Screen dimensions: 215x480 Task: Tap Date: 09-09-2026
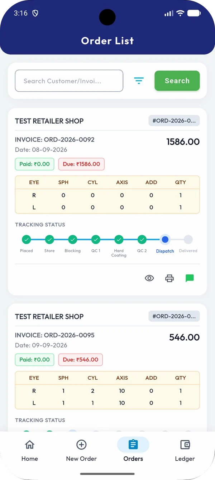click(x=41, y=345)
